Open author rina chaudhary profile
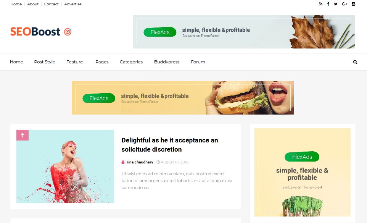This screenshot has height=223, width=367. (x=140, y=162)
